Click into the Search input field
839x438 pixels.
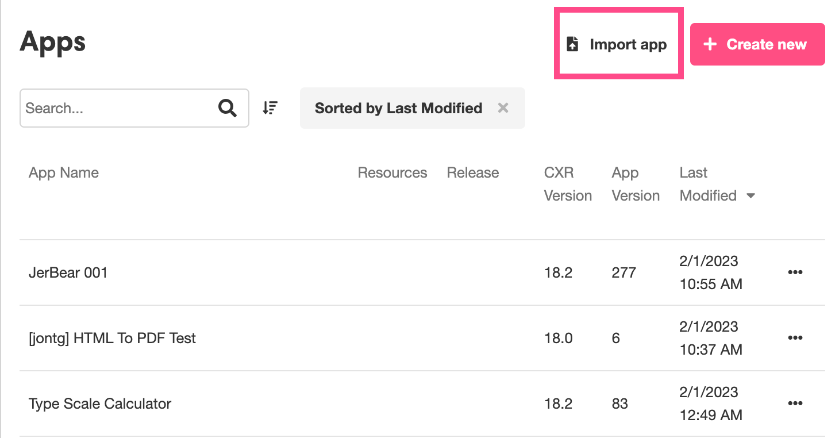tap(118, 107)
